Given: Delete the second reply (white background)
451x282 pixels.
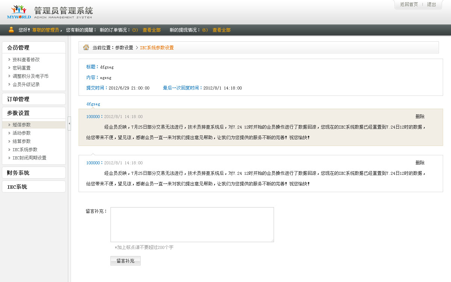Looking at the screenshot, I should coord(420,163).
